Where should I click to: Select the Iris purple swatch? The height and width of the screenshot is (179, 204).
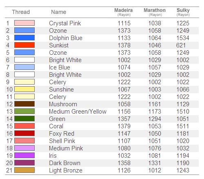(x=24, y=155)
